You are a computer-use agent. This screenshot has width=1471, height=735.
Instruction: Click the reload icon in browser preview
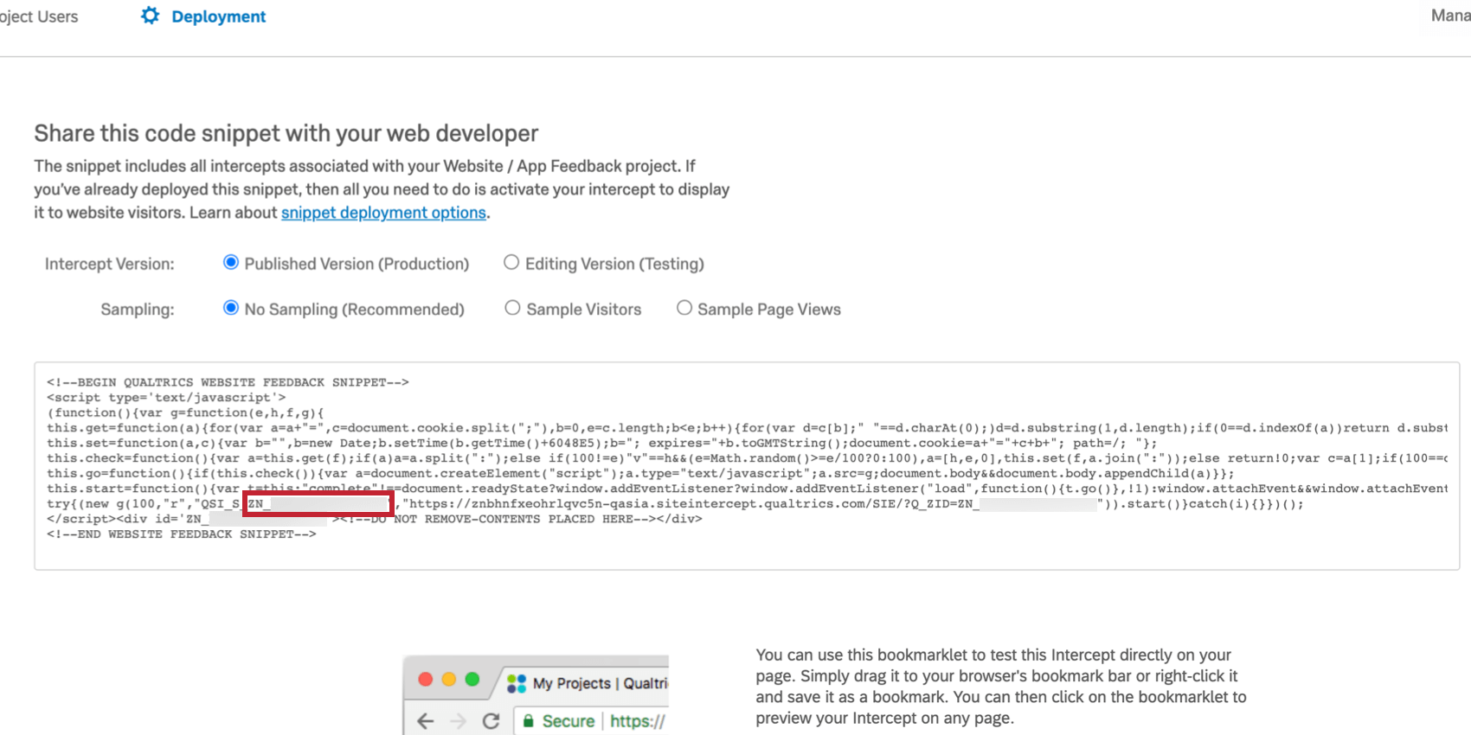click(491, 721)
